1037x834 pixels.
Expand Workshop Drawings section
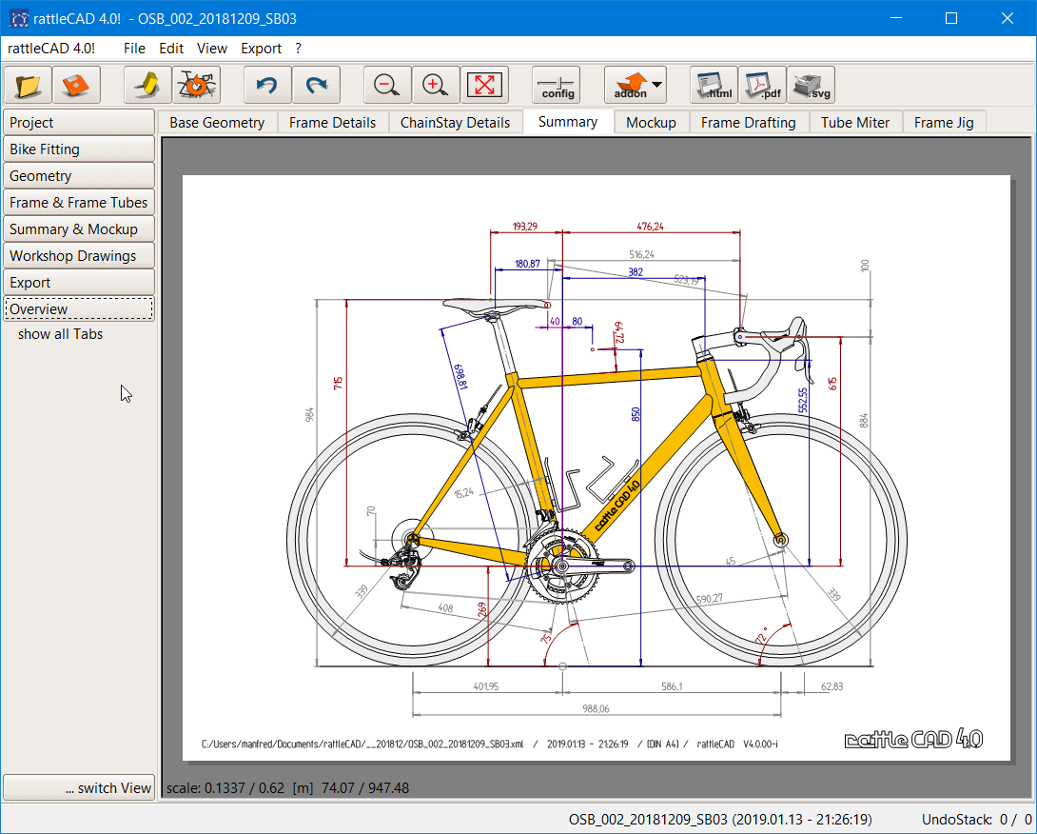tap(79, 255)
